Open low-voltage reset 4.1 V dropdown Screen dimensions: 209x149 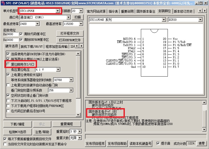click(x=58, y=70)
